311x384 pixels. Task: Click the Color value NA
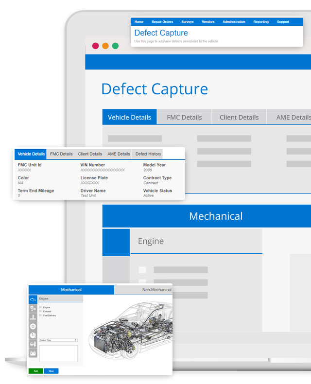pos(20,183)
